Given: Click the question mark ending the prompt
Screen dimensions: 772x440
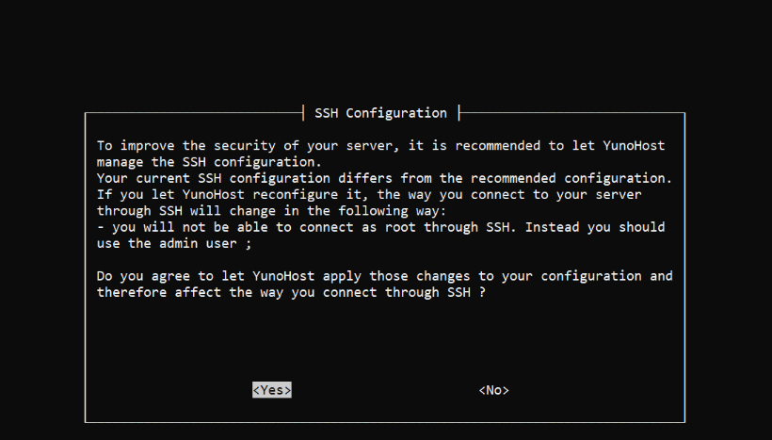Looking at the screenshot, I should [x=481, y=292].
